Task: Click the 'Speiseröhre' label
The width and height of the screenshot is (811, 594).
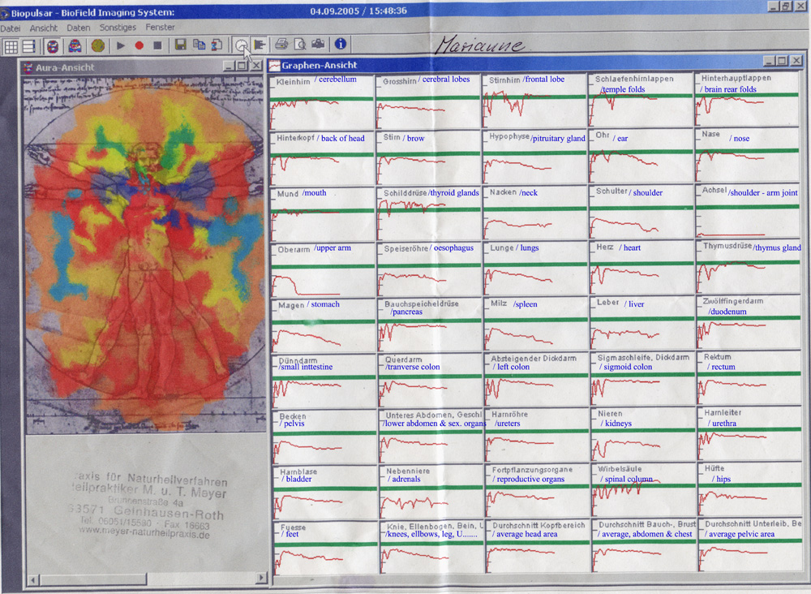Action: point(406,248)
